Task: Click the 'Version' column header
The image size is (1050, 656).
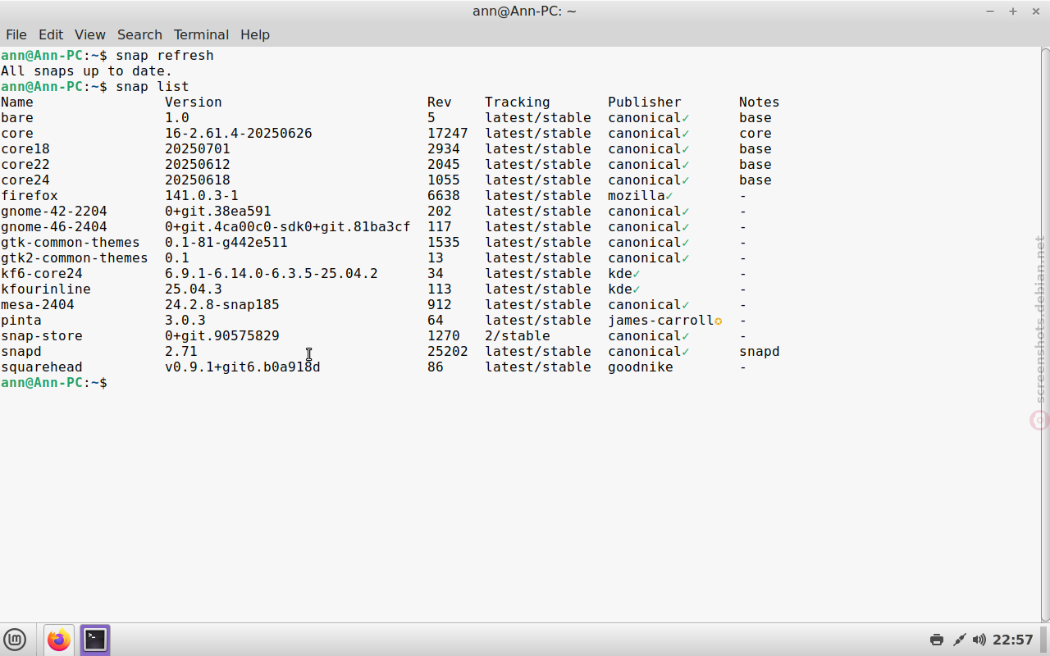Action: coord(194,102)
